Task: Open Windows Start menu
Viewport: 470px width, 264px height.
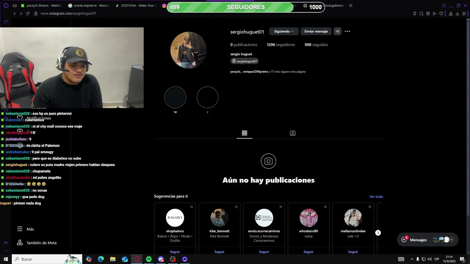Action: (x=6, y=259)
